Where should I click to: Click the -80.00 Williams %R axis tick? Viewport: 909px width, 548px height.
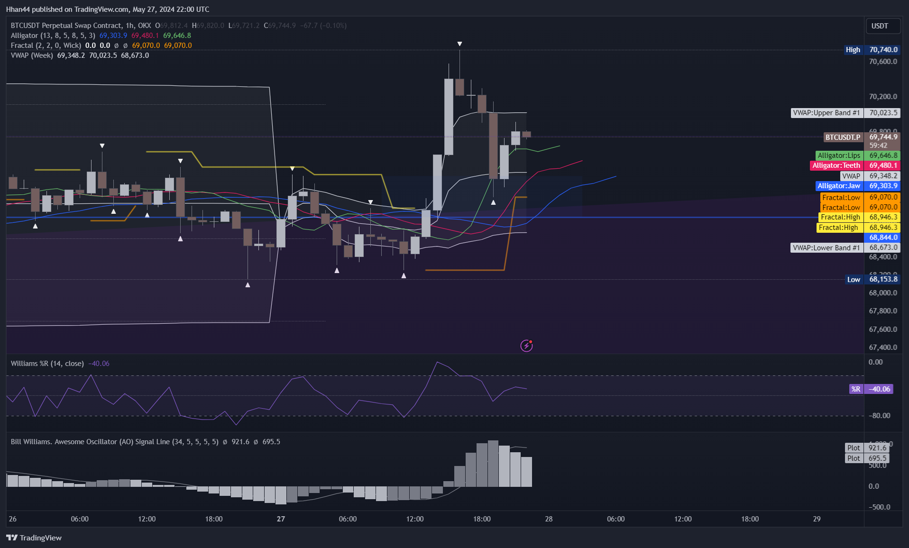(879, 416)
